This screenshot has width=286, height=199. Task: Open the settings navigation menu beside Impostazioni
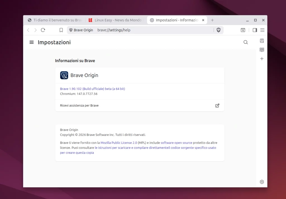32,42
